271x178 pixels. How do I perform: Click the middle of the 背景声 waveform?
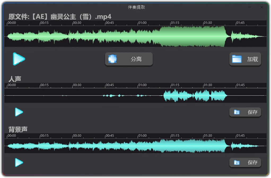point(135,145)
